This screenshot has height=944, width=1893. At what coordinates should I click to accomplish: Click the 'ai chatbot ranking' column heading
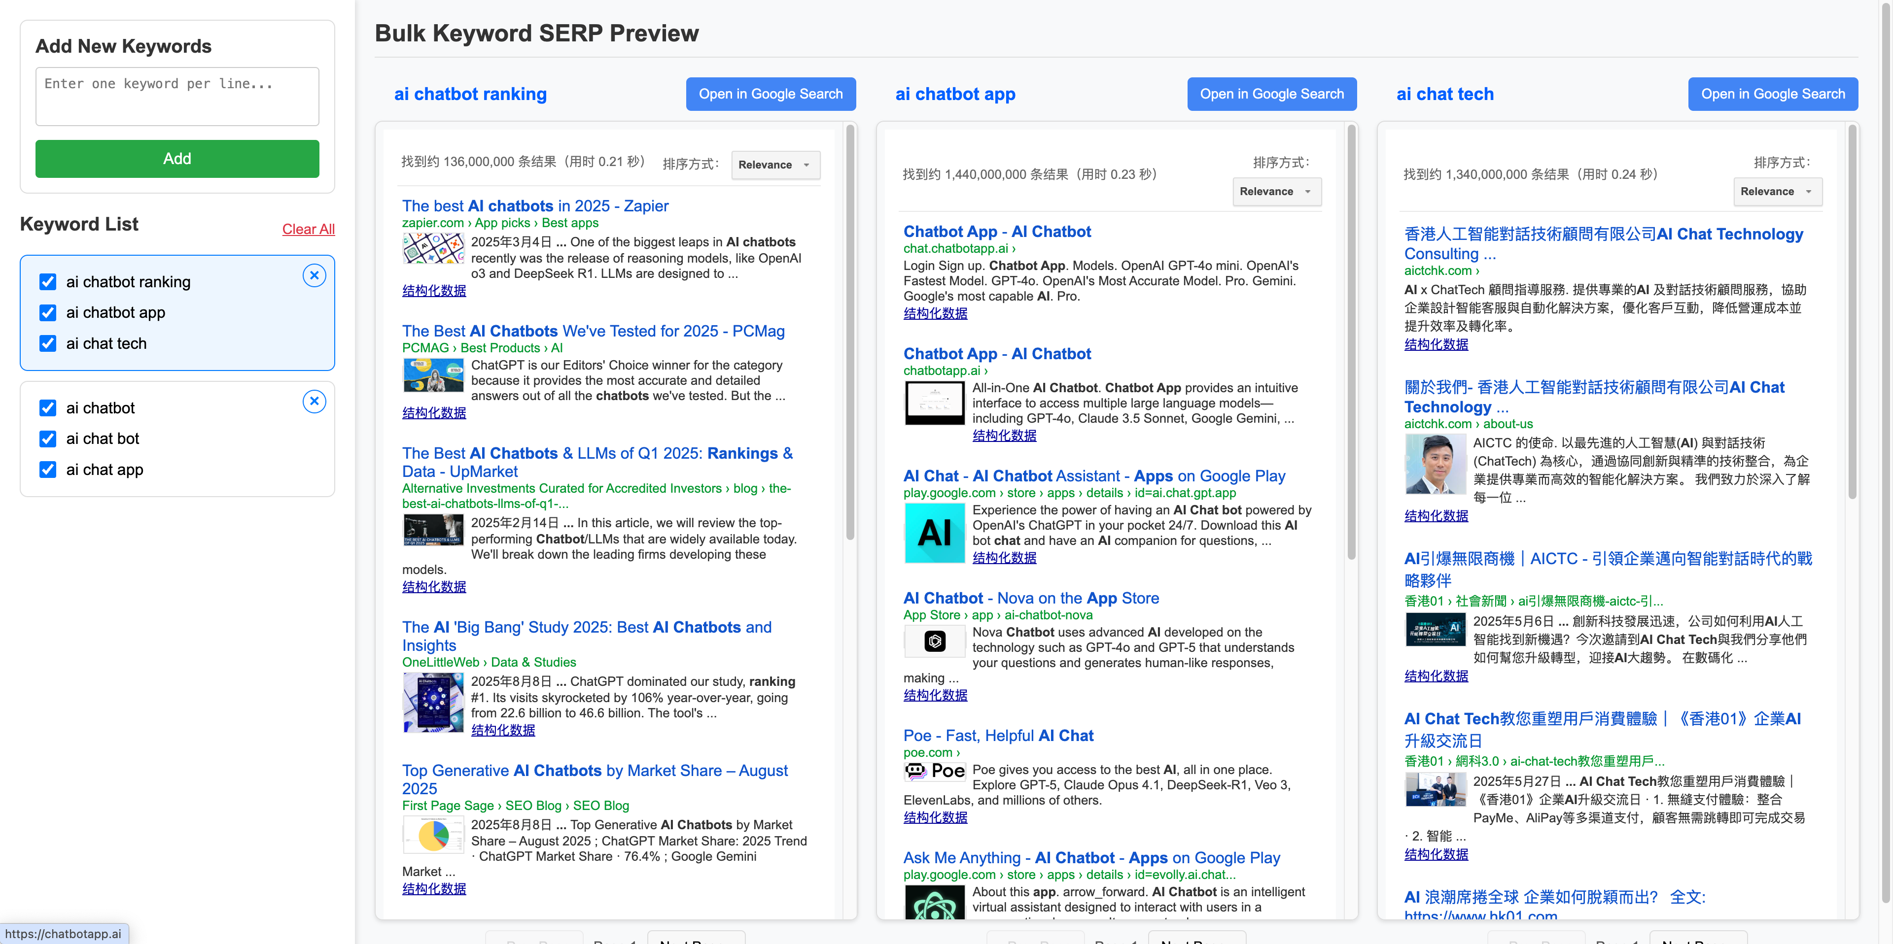pos(470,94)
